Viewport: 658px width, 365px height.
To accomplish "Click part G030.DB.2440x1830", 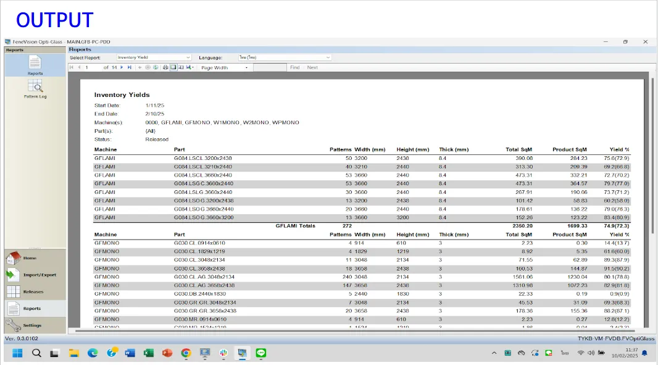I will pos(200,294).
